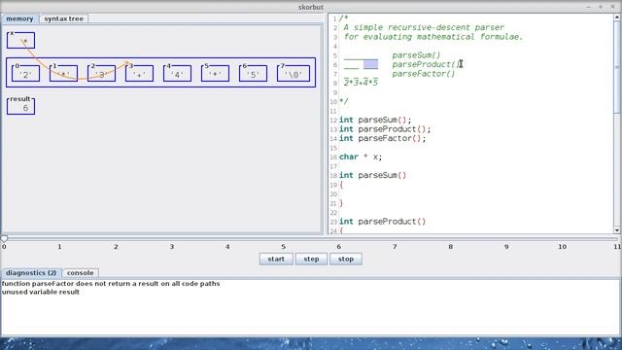The width and height of the screenshot is (622, 350).
Task: Click the code editor scroll down arrow
Action: click(617, 230)
